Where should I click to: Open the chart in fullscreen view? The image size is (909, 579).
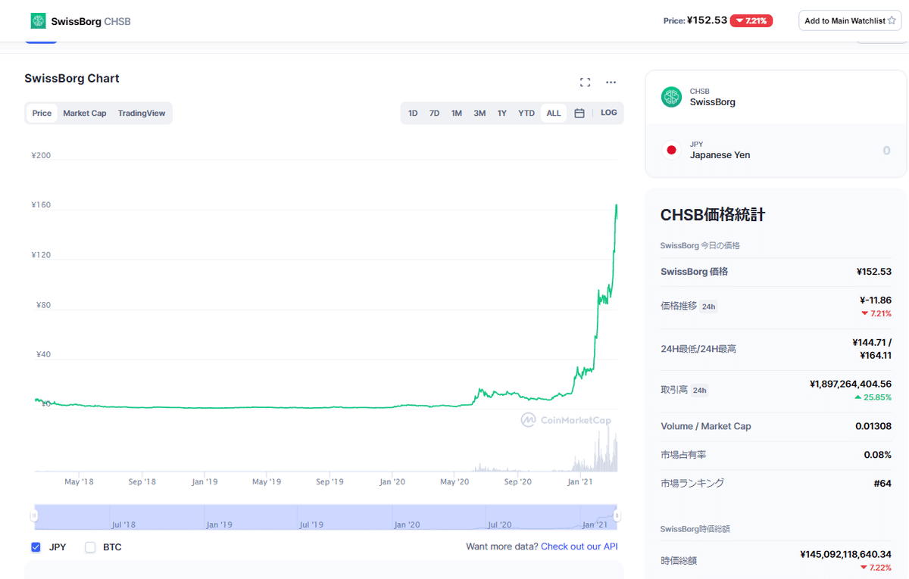(585, 82)
